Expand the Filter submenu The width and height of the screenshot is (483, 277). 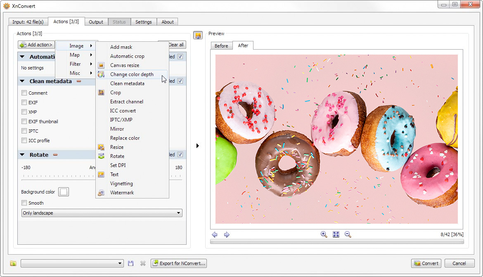coord(76,64)
